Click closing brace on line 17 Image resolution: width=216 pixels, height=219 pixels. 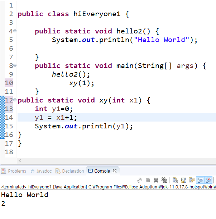point(20,143)
